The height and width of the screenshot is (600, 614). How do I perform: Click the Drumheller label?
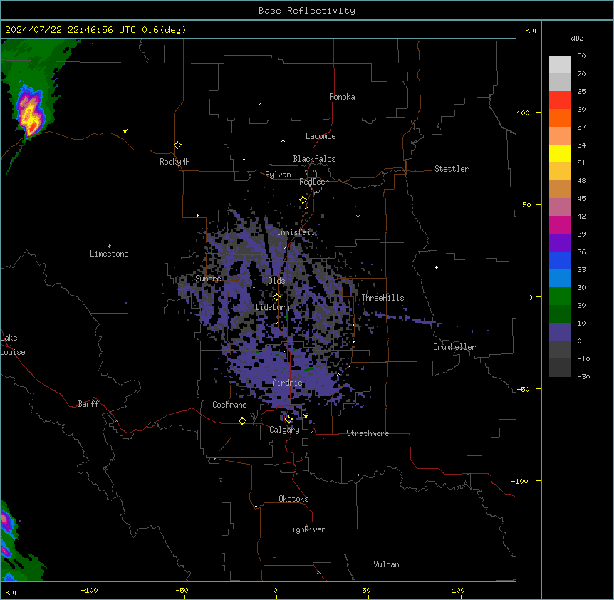(x=454, y=347)
